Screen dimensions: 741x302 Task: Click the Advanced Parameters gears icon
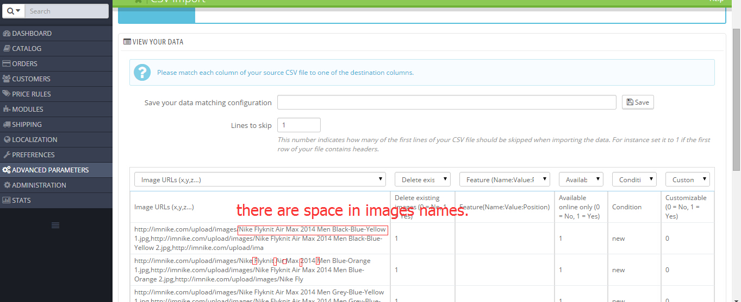[x=7, y=170]
